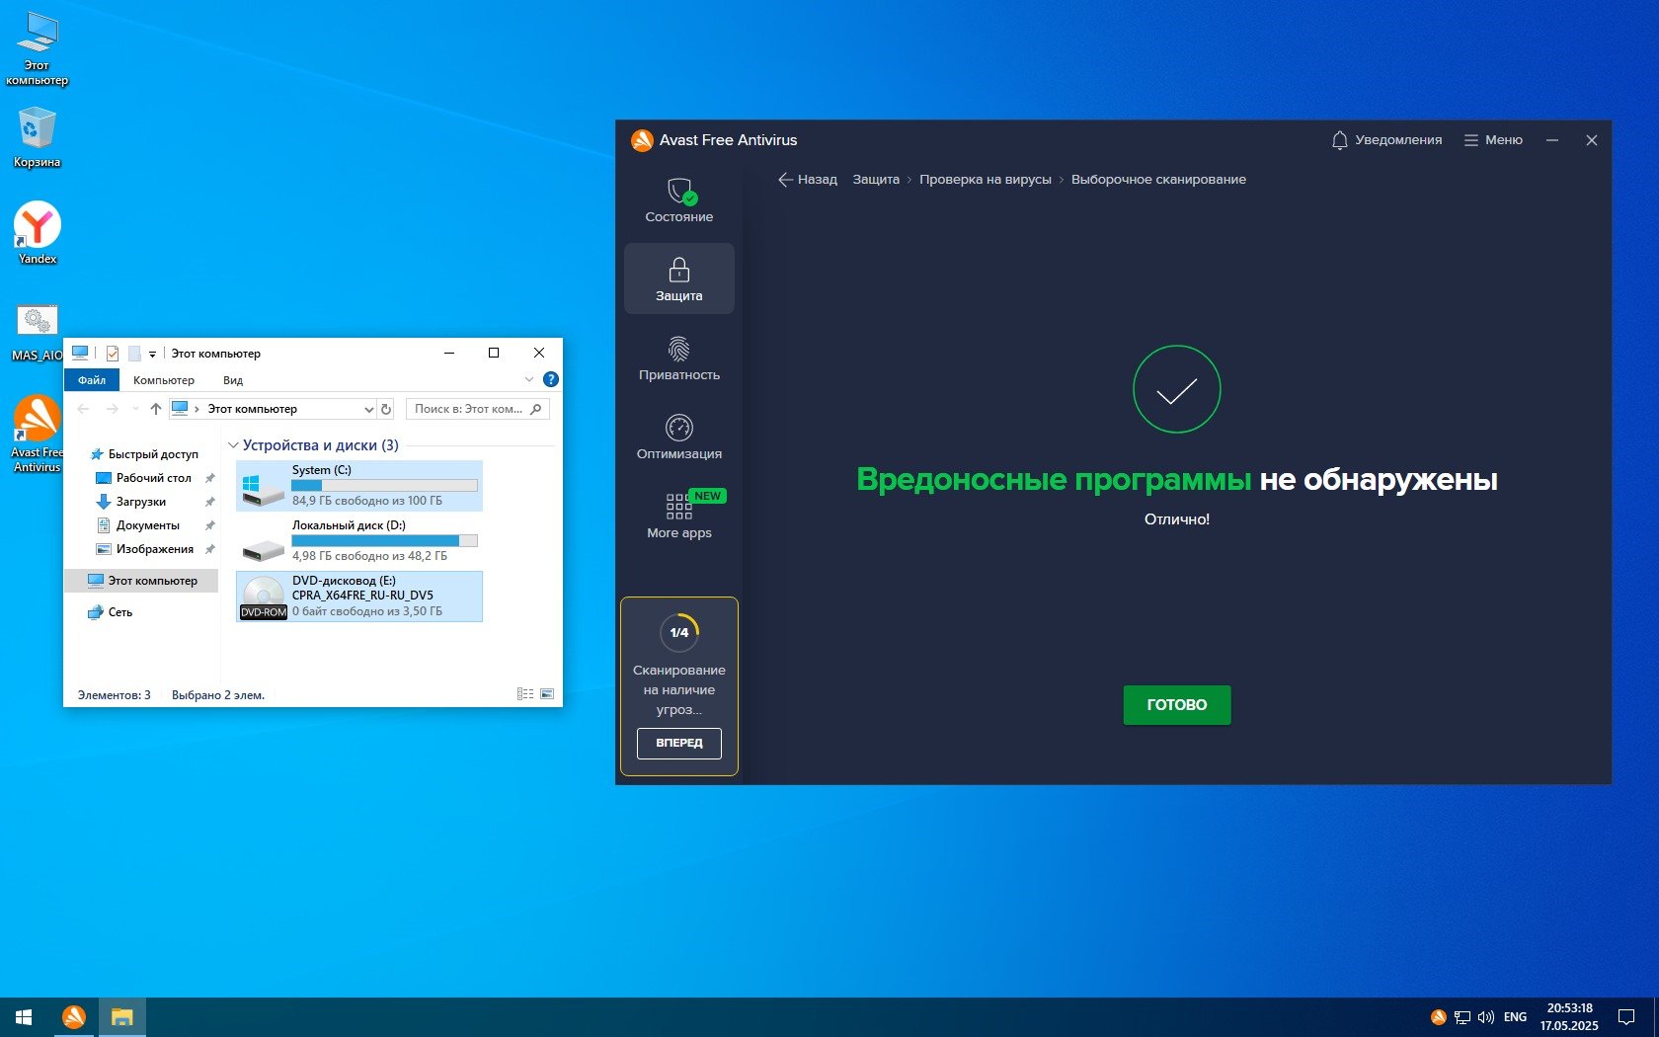The image size is (1659, 1037).
Task: Select the MAS_AIO desktop file icon
Action: pyautogui.click(x=38, y=332)
